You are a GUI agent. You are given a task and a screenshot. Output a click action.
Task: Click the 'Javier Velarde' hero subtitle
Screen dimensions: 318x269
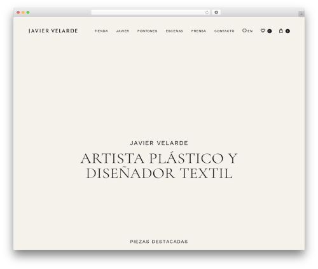pos(159,143)
